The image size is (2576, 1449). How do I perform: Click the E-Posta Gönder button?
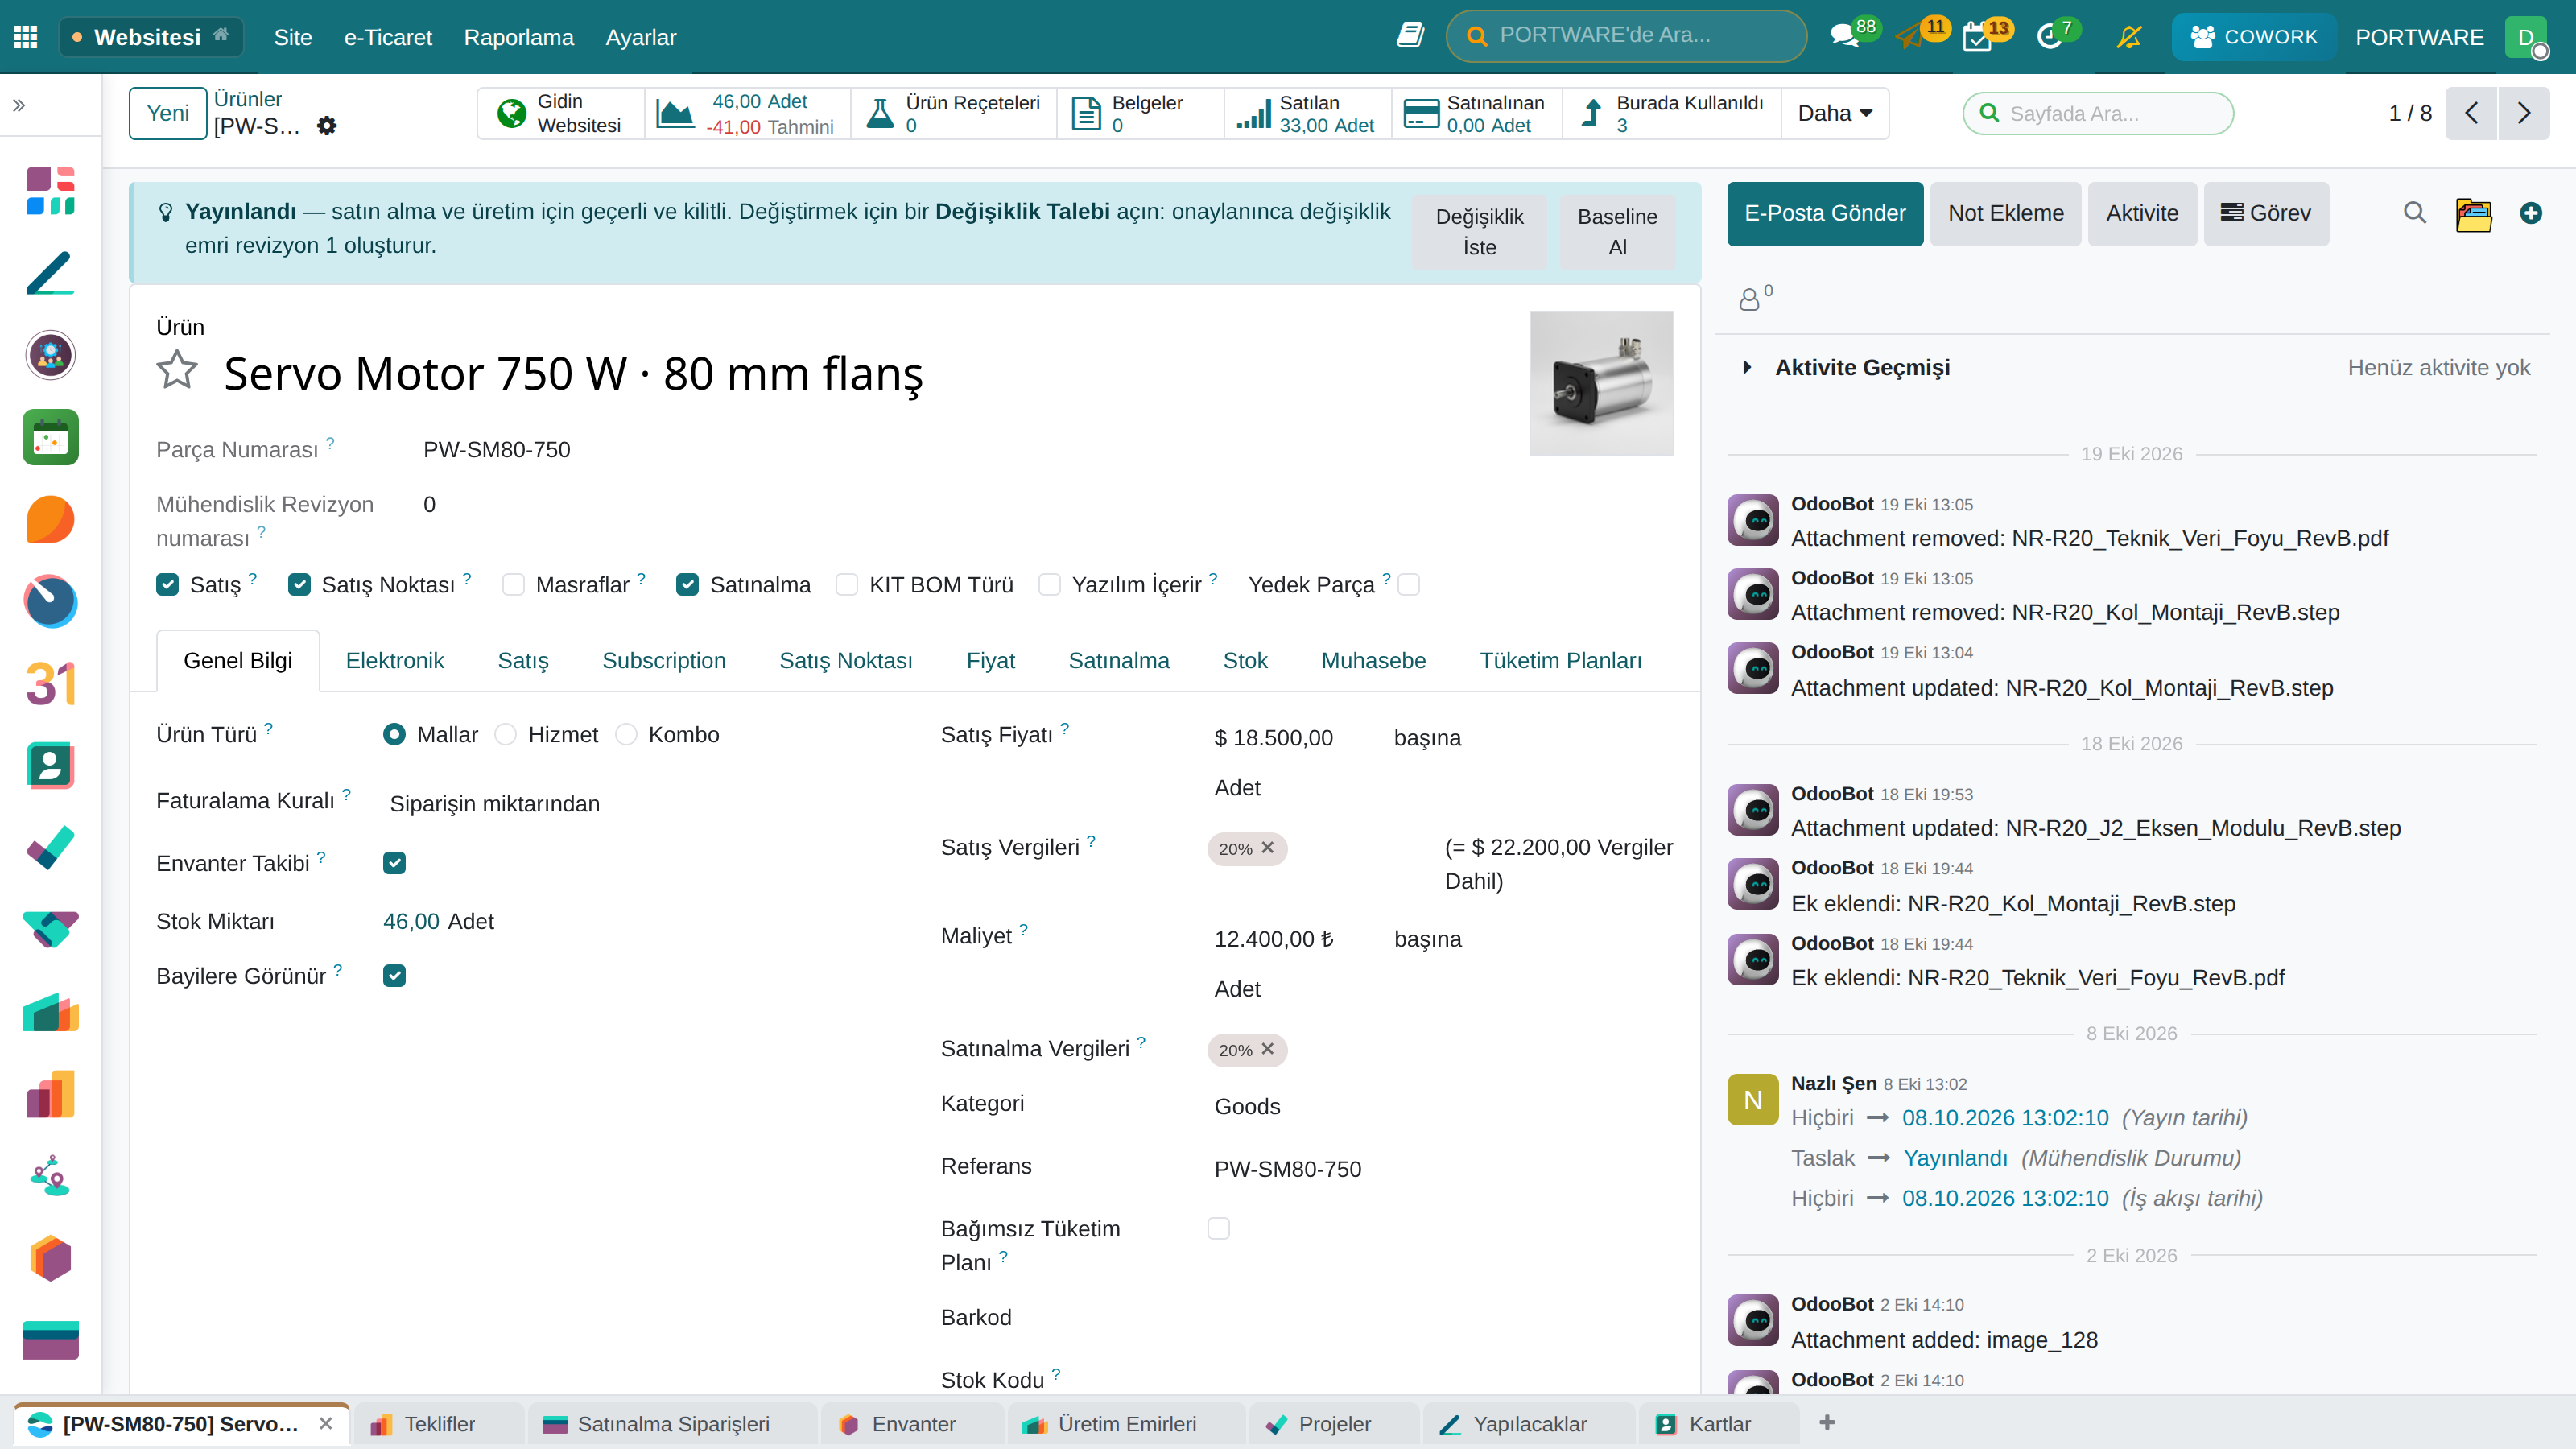click(x=1825, y=213)
